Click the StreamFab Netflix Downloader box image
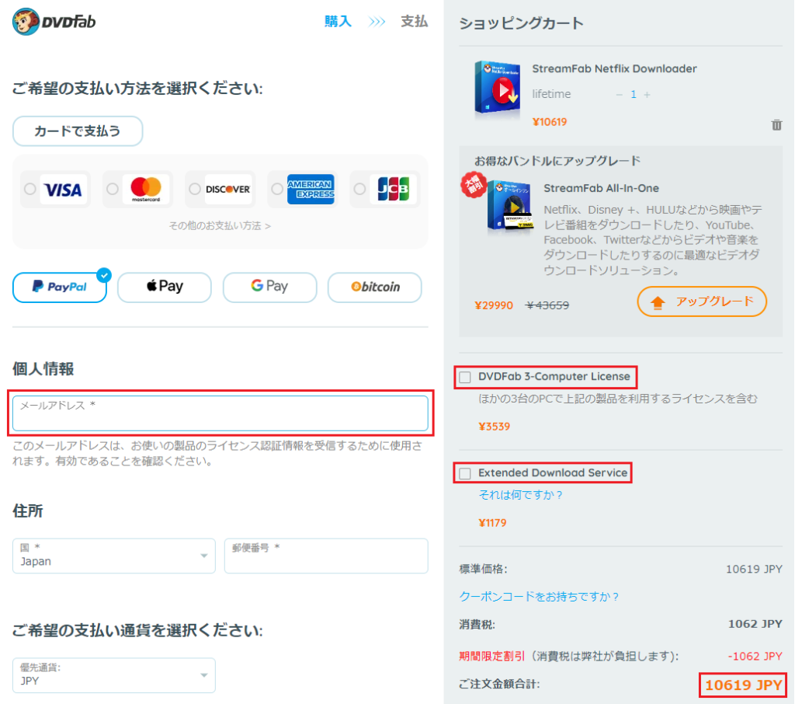This screenshot has width=795, height=704. click(x=497, y=88)
